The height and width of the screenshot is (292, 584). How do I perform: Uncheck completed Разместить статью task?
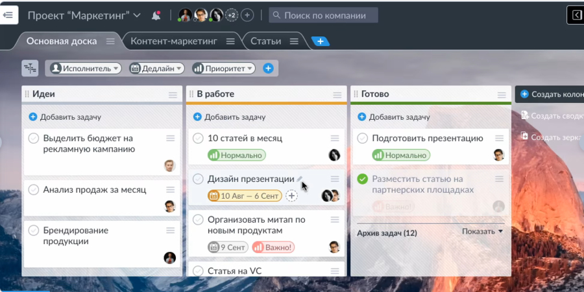pos(362,179)
